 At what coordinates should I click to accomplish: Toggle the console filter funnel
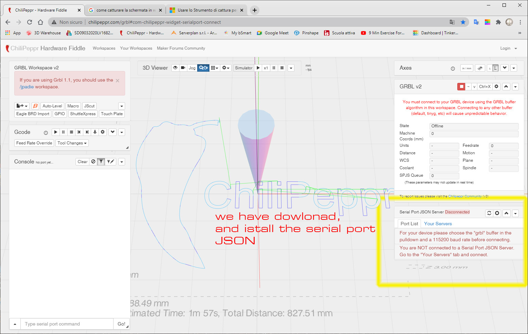pyautogui.click(x=101, y=162)
